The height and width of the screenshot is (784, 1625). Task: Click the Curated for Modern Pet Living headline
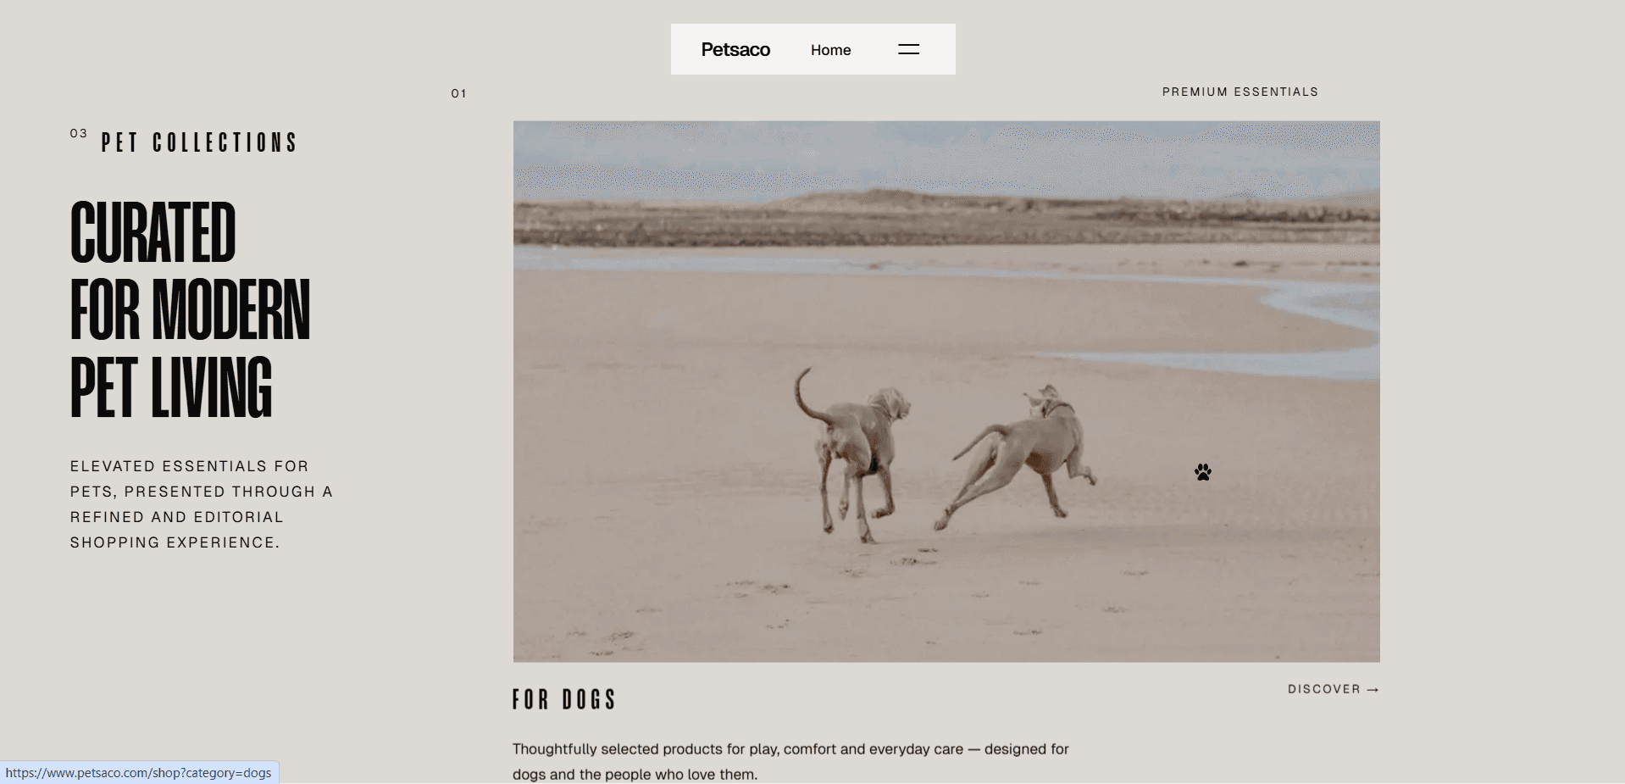(191, 309)
